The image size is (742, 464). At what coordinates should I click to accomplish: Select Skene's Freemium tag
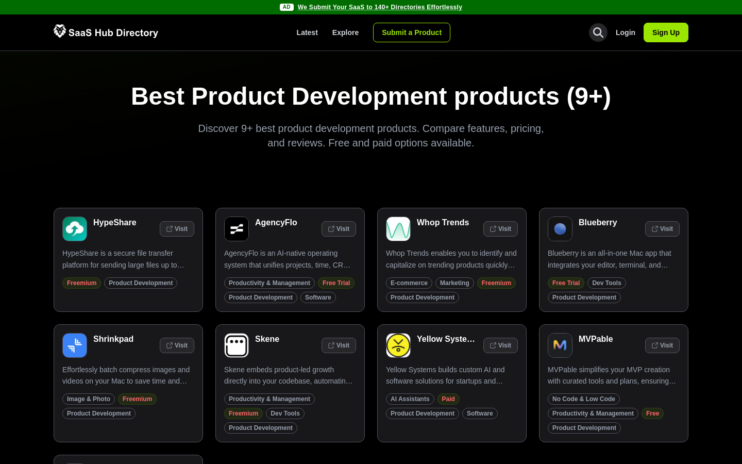(243, 413)
